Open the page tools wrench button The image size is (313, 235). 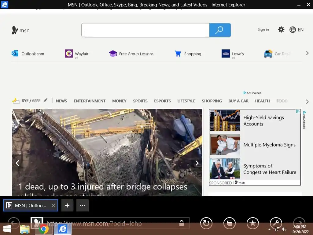276,223
